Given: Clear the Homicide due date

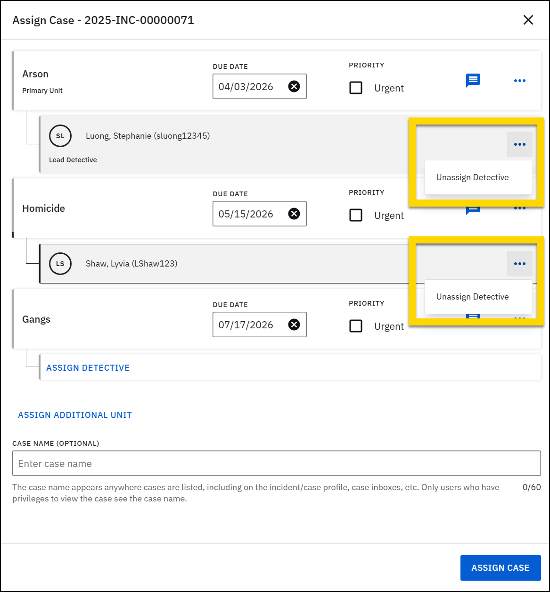Looking at the screenshot, I should pos(294,214).
